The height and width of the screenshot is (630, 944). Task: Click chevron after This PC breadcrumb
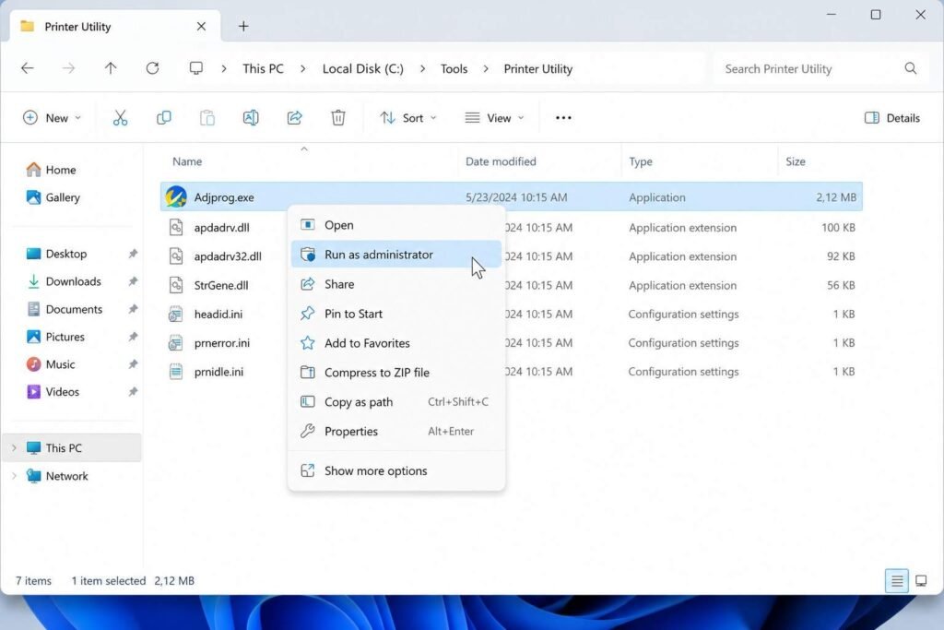[x=302, y=69]
